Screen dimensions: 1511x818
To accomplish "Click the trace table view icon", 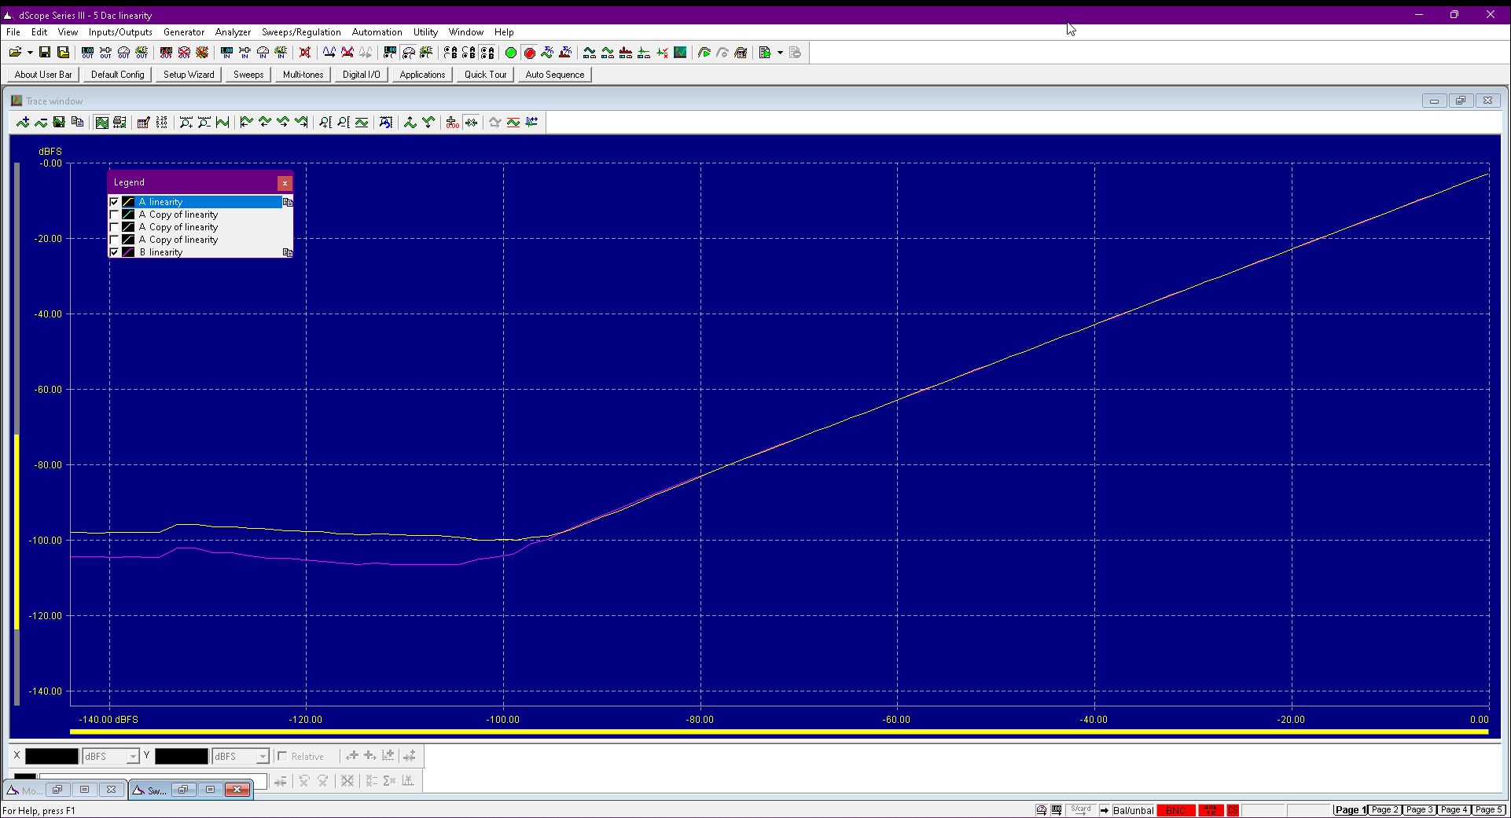I will [x=119, y=122].
